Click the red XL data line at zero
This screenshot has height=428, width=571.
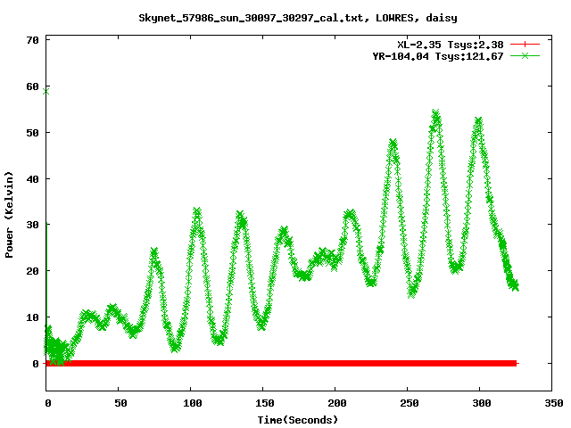281,363
